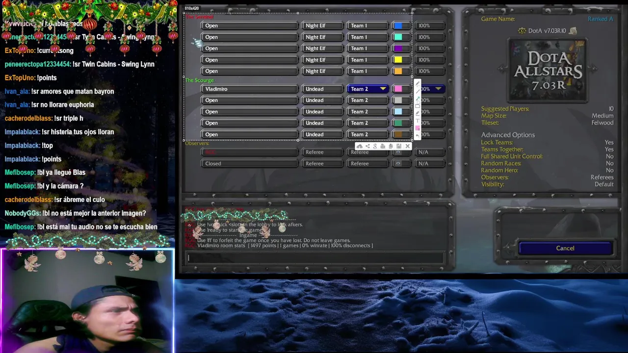Select the Lightshot marker highlighter tool
This screenshot has height=353, width=628.
418,113
